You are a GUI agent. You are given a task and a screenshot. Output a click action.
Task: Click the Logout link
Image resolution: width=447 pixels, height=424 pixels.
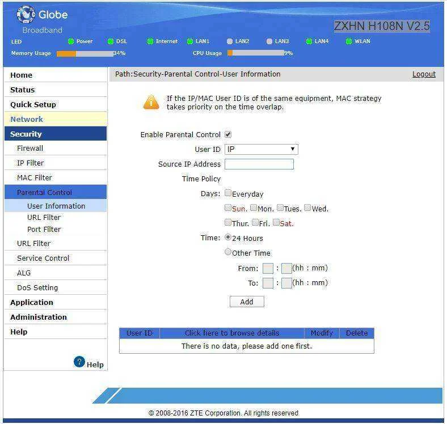pos(424,74)
